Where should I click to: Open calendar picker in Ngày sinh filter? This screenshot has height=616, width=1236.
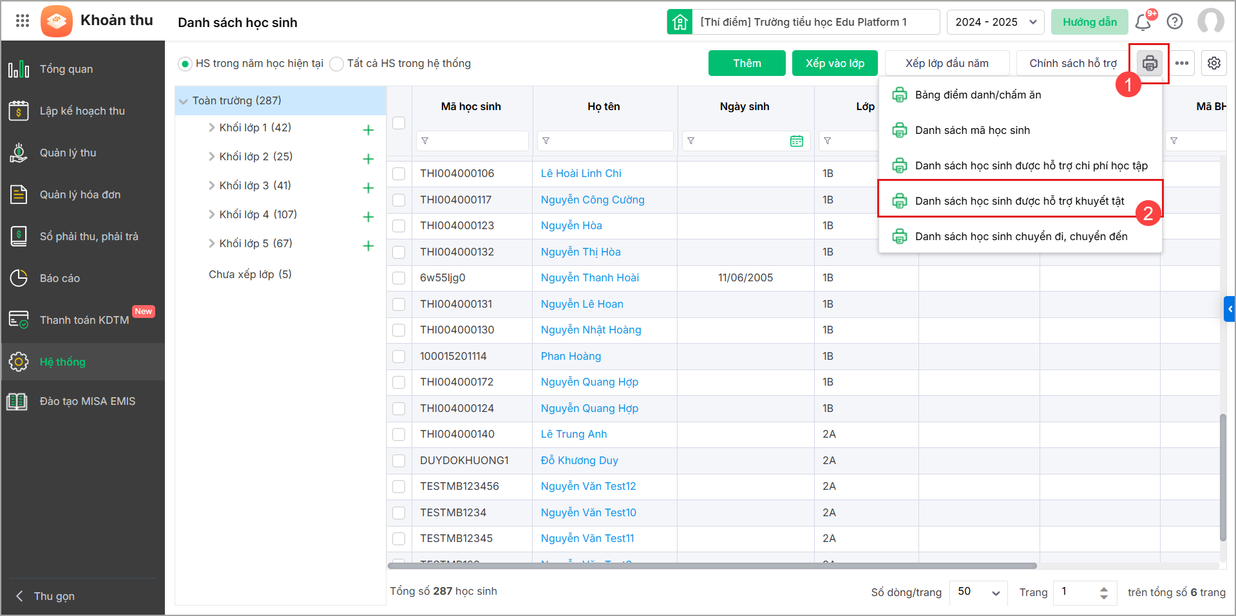[x=797, y=141]
